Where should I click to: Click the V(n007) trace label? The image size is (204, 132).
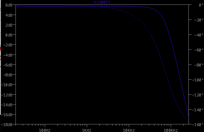tap(102, 2)
